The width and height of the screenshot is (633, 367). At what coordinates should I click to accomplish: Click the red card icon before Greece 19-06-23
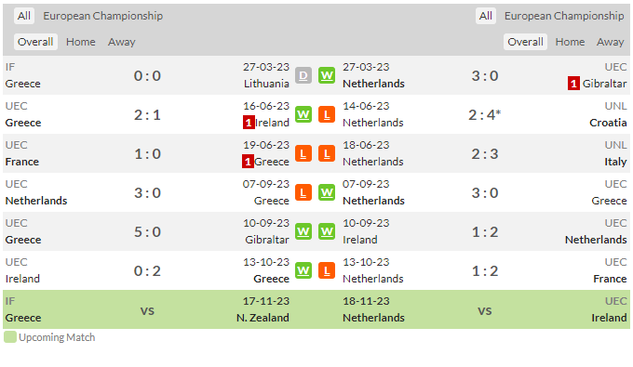pyautogui.click(x=248, y=162)
